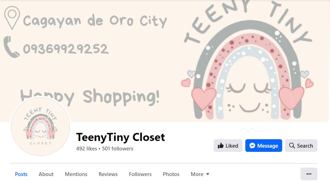The image size is (330, 182).
Task: Click the thumbs-up icon on Liked button
Action: tap(220, 146)
